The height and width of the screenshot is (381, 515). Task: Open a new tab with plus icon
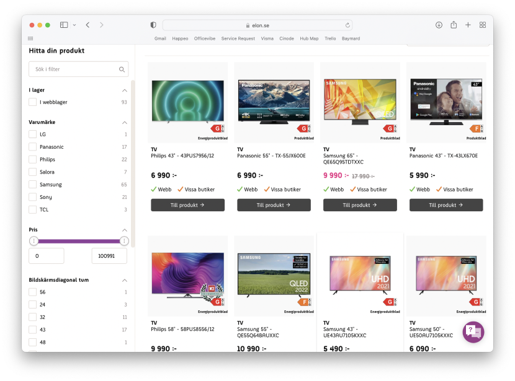click(x=468, y=25)
